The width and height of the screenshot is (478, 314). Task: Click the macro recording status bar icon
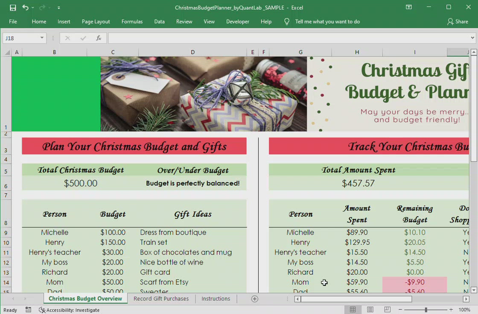28,310
